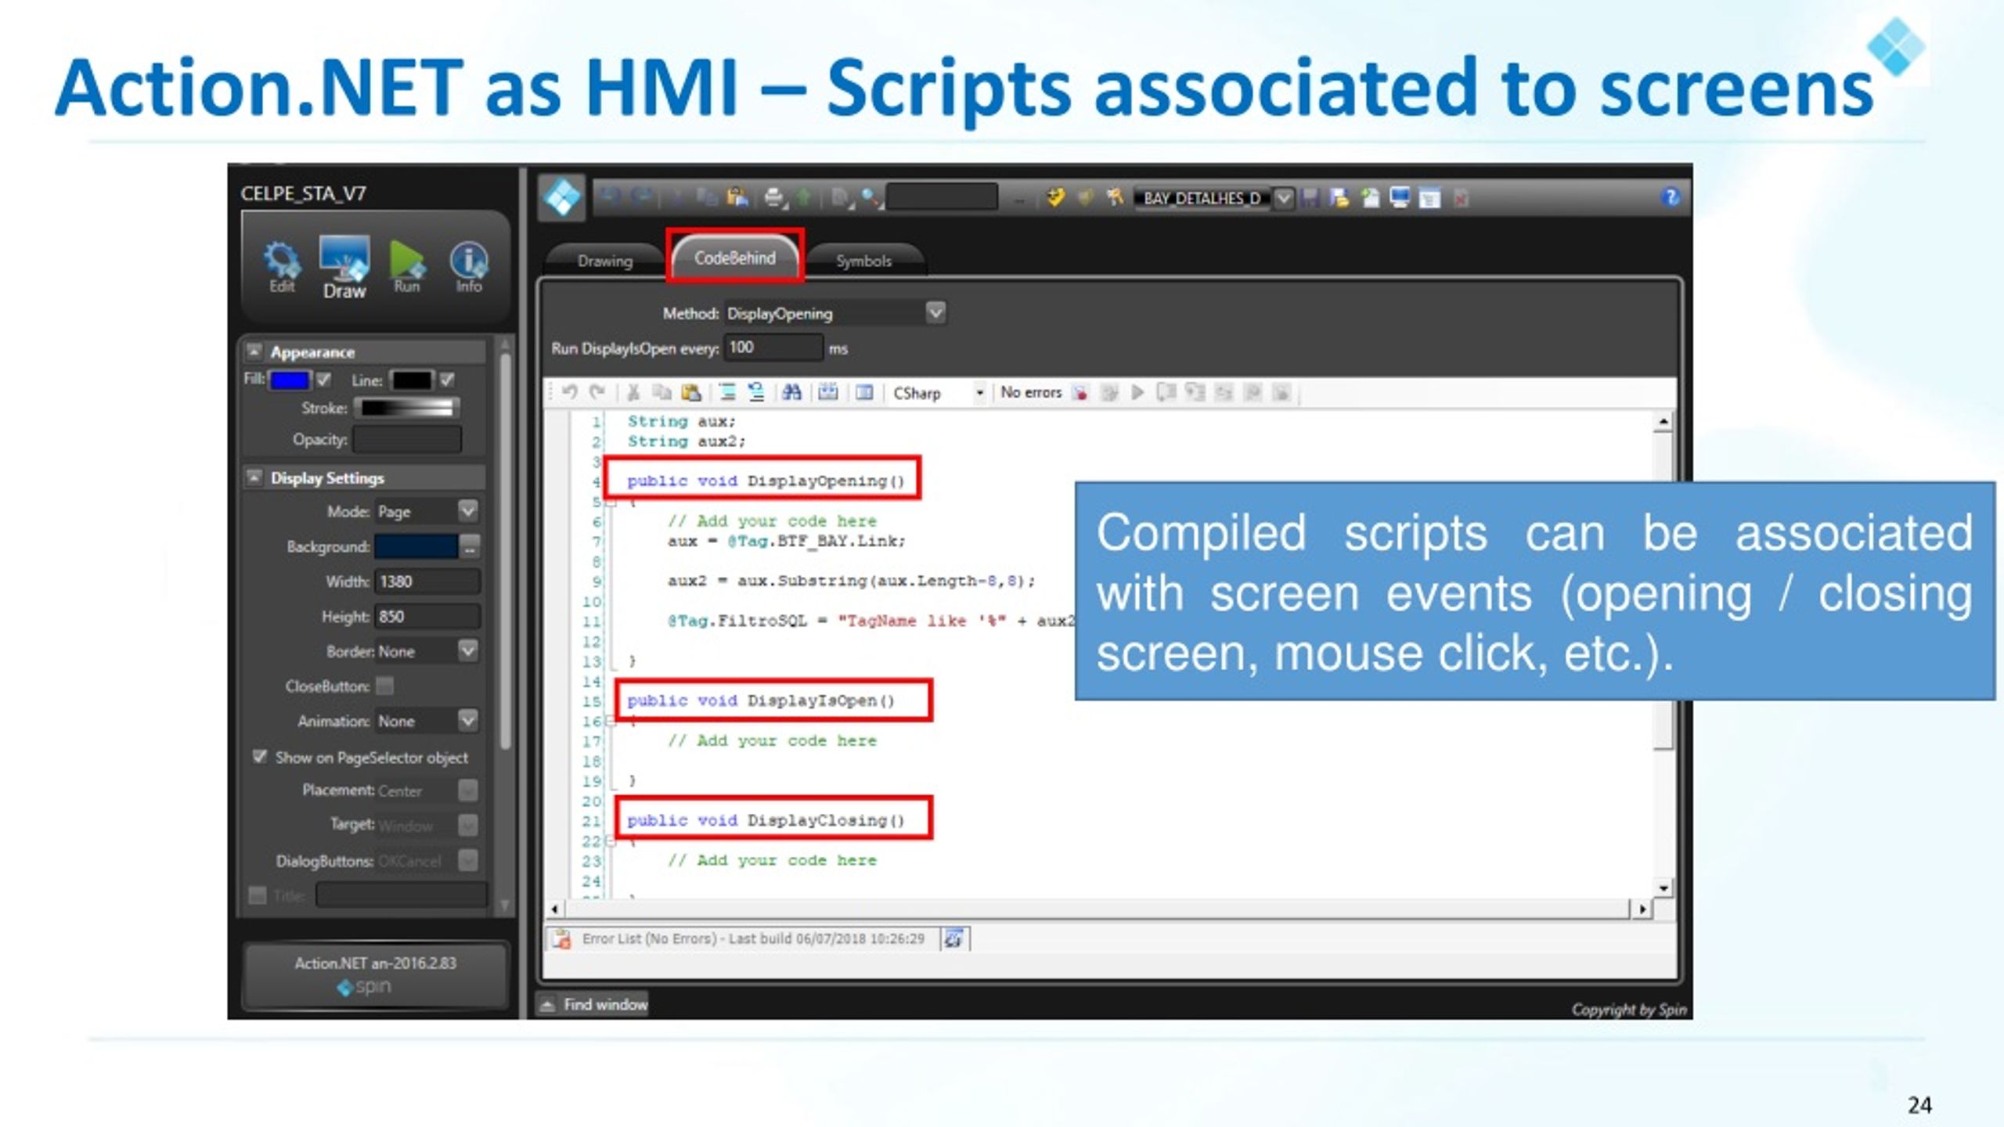Open the BAY_DETALHES_D display selector dropdown
2004x1127 pixels.
pyautogui.click(x=1284, y=198)
